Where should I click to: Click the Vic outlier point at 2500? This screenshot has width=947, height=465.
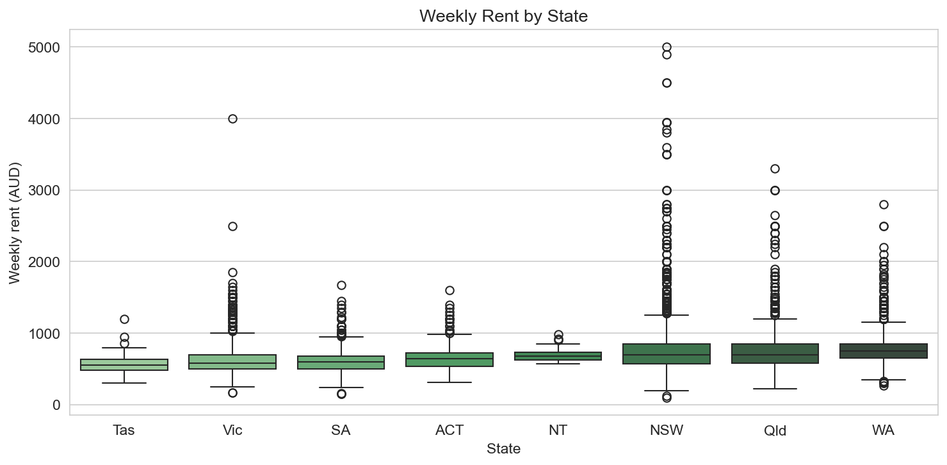click(232, 226)
